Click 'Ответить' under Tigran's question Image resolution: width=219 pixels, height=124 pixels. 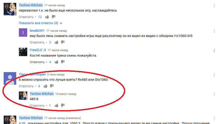26,86
